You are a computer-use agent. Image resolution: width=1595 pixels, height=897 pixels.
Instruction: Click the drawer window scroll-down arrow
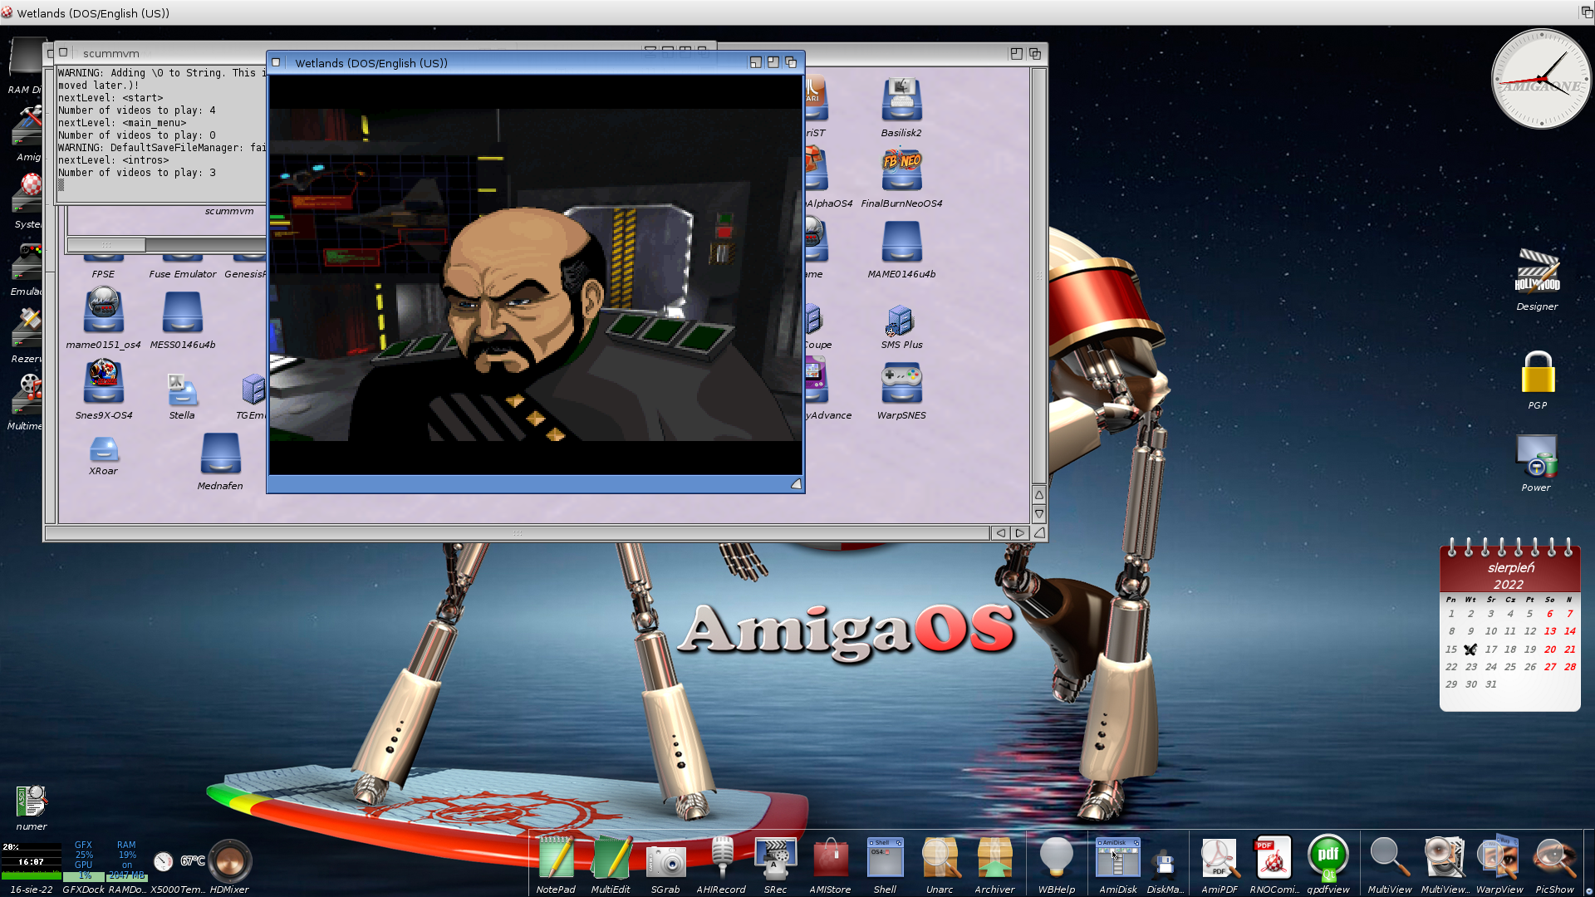(x=1038, y=514)
